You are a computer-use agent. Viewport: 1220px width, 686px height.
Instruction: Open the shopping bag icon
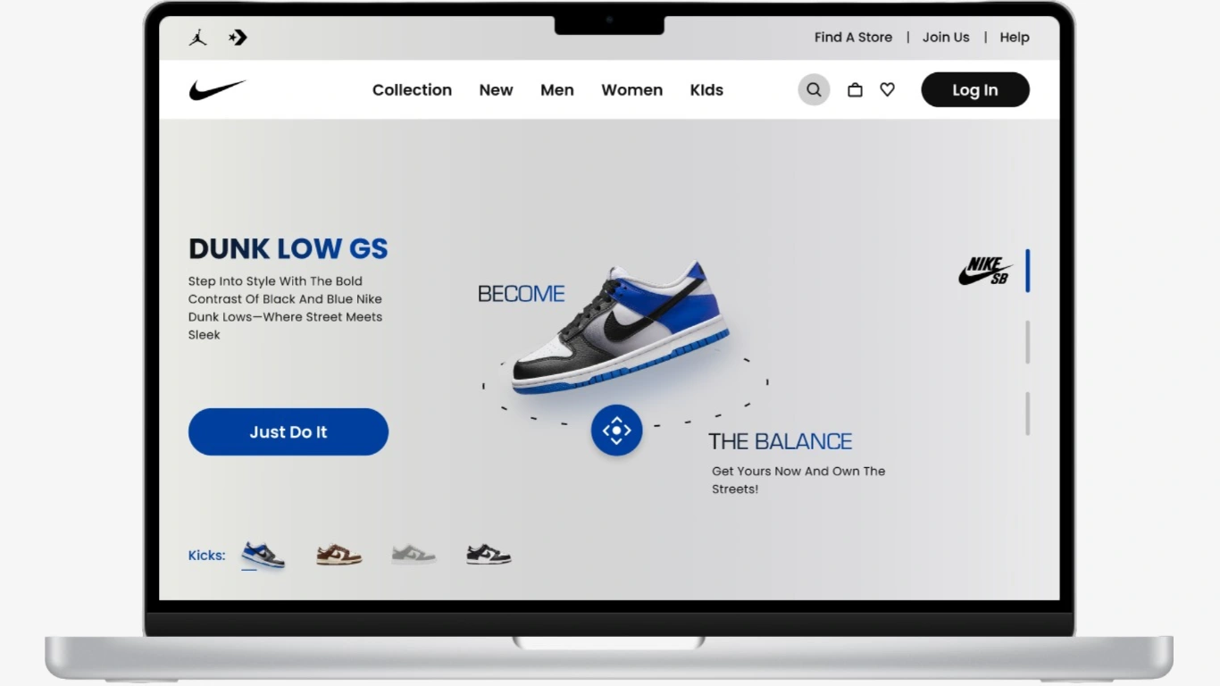click(855, 89)
